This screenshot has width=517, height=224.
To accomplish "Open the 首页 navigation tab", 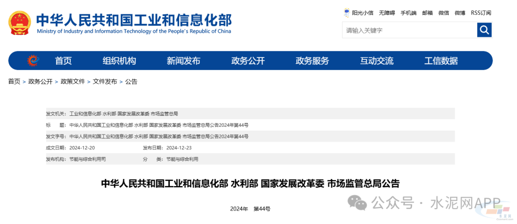I will point(63,61).
